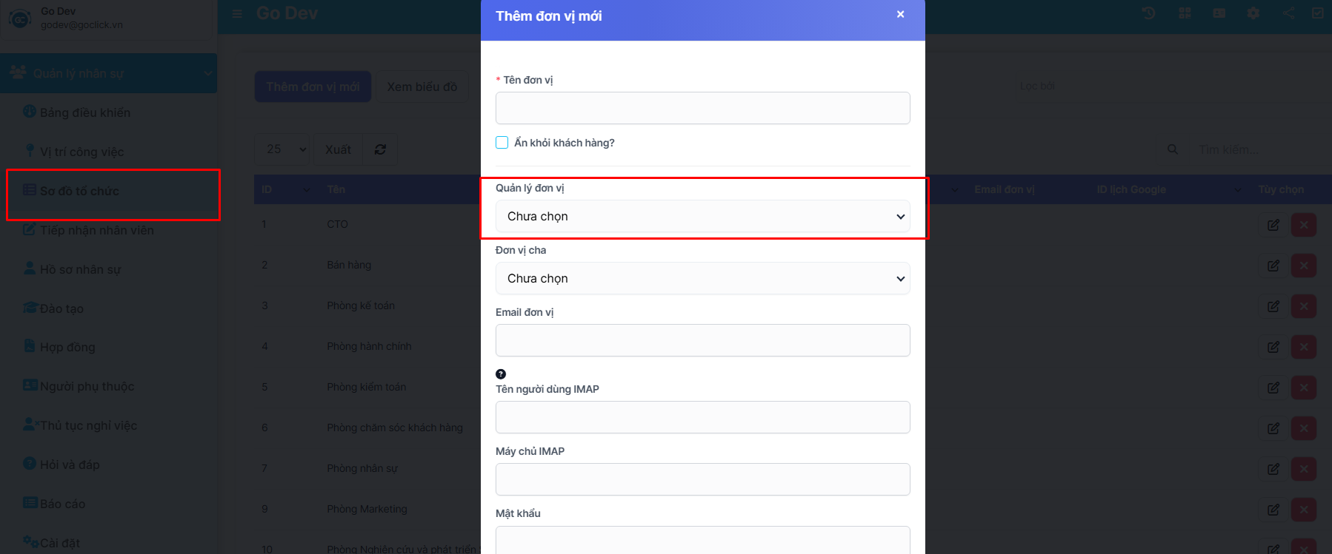The image size is (1332, 554).
Task: Open the 25 rows-per-page dropdown
Action: (282, 149)
